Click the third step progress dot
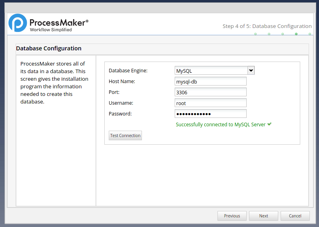 point(283,34)
